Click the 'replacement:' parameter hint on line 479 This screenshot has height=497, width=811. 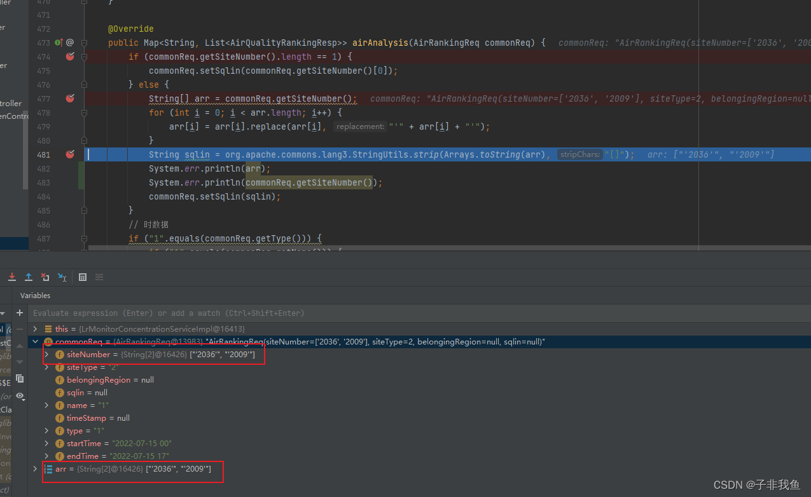[361, 126]
